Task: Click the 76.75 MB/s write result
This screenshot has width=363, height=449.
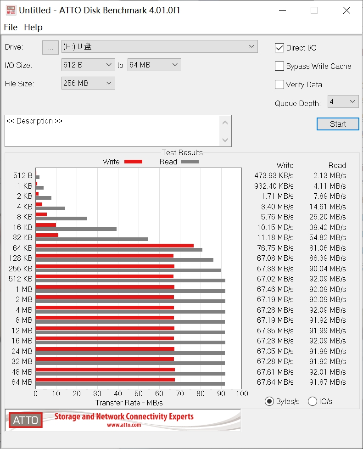Action: pyautogui.click(x=275, y=248)
